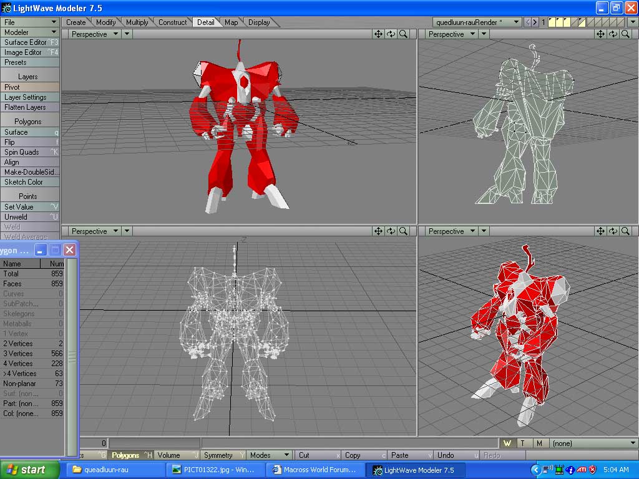Image resolution: width=639 pixels, height=479 pixels.
Task: Enable Polygons selection mode
Action: (x=130, y=455)
